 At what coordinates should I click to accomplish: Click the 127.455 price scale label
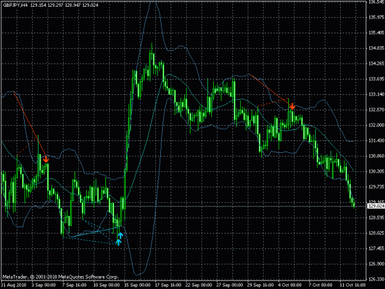[x=376, y=248]
